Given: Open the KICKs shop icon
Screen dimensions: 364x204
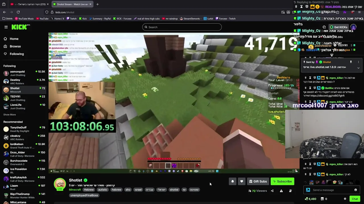Looking at the screenshot, I should coord(323,199).
